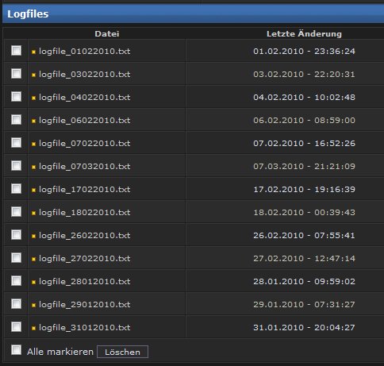This screenshot has width=384, height=366.
Task: Mark the checkbox for logfile_07022010.txt
Action: [x=16, y=142]
